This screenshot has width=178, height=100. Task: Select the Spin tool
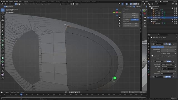tap(3, 61)
